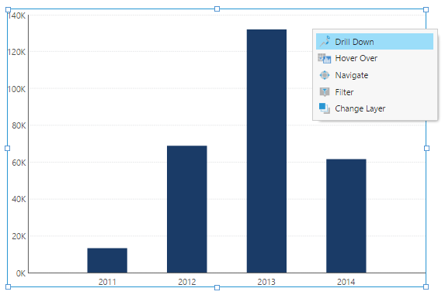The width and height of the screenshot is (445, 295).
Task: Click the top-center resize handle
Action: (x=217, y=9)
